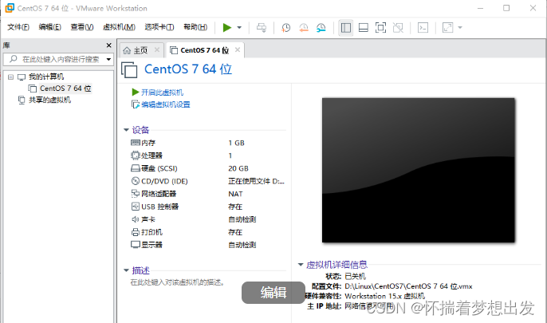547x323 pixels.
Task: Click the virtual machine screen thumbnail
Action: 419,170
